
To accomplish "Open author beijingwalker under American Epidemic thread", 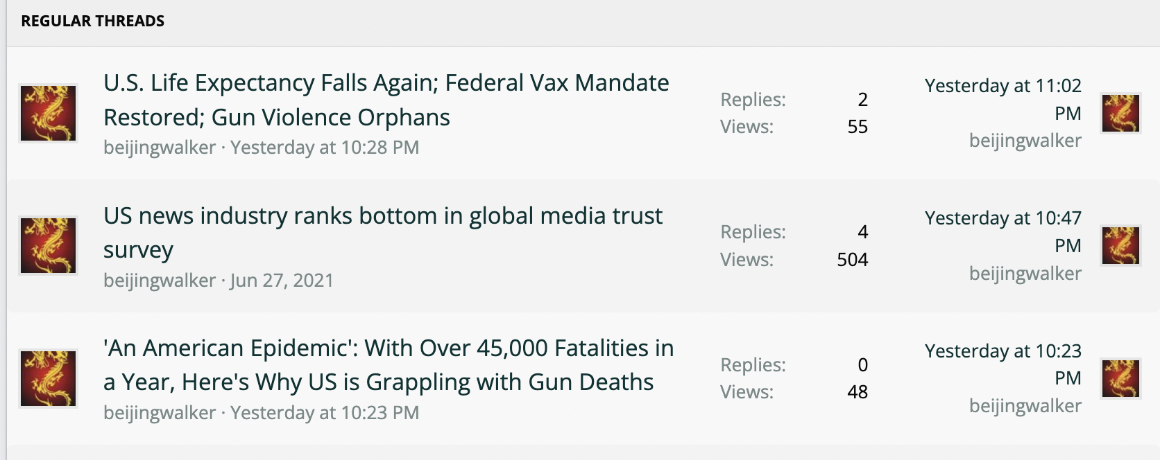I will pyautogui.click(x=160, y=413).
